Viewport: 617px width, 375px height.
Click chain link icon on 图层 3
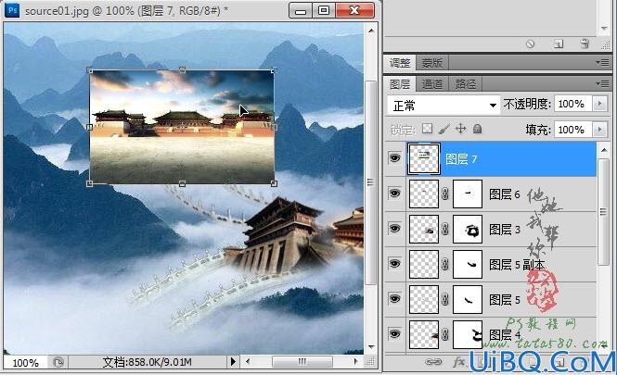tap(445, 229)
